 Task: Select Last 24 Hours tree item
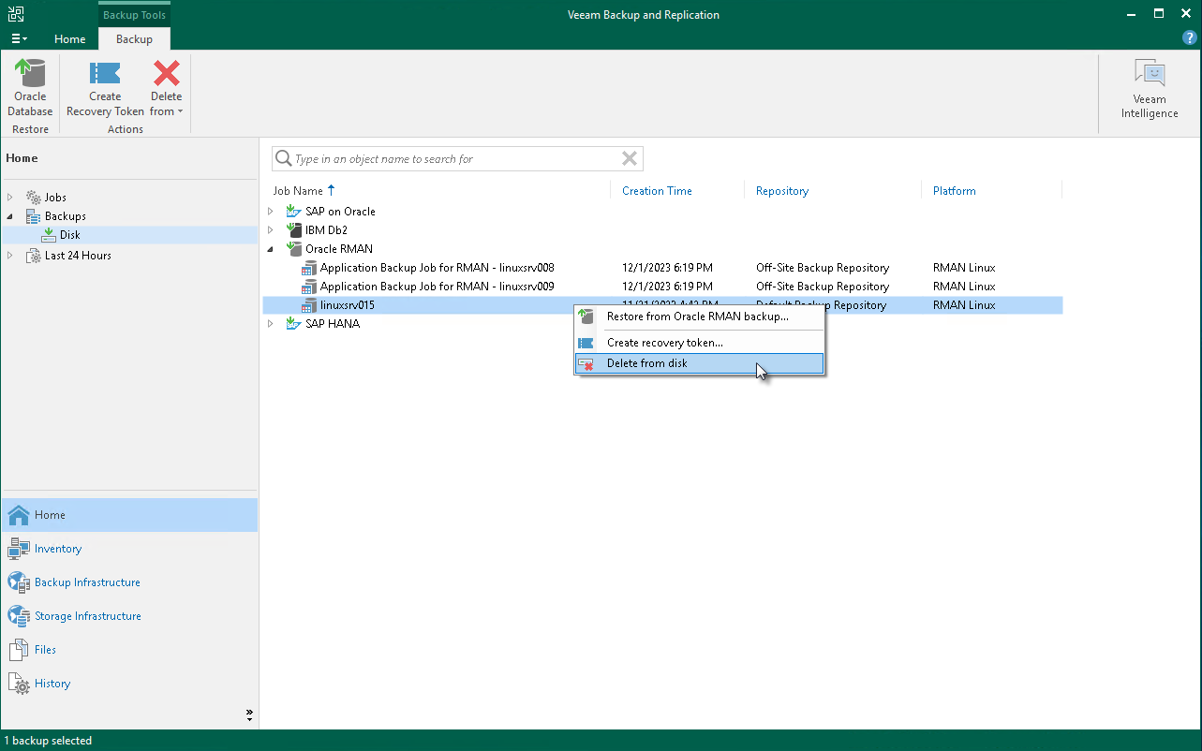pos(78,256)
